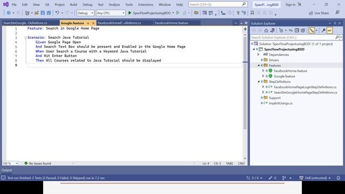Click Switch Views icon in Solution Explorer
Screen dimensions: 345x194
point(272,31)
